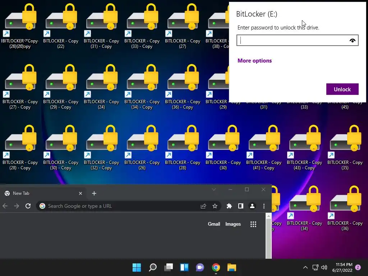Select BITLOCKER - Copy (43) - Copy shortcut
Viewport: 368px width, 276px height.
pos(304,147)
